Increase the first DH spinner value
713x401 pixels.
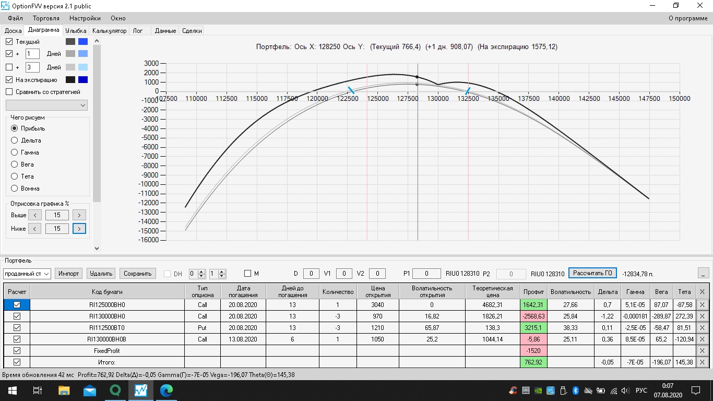pyautogui.click(x=201, y=272)
